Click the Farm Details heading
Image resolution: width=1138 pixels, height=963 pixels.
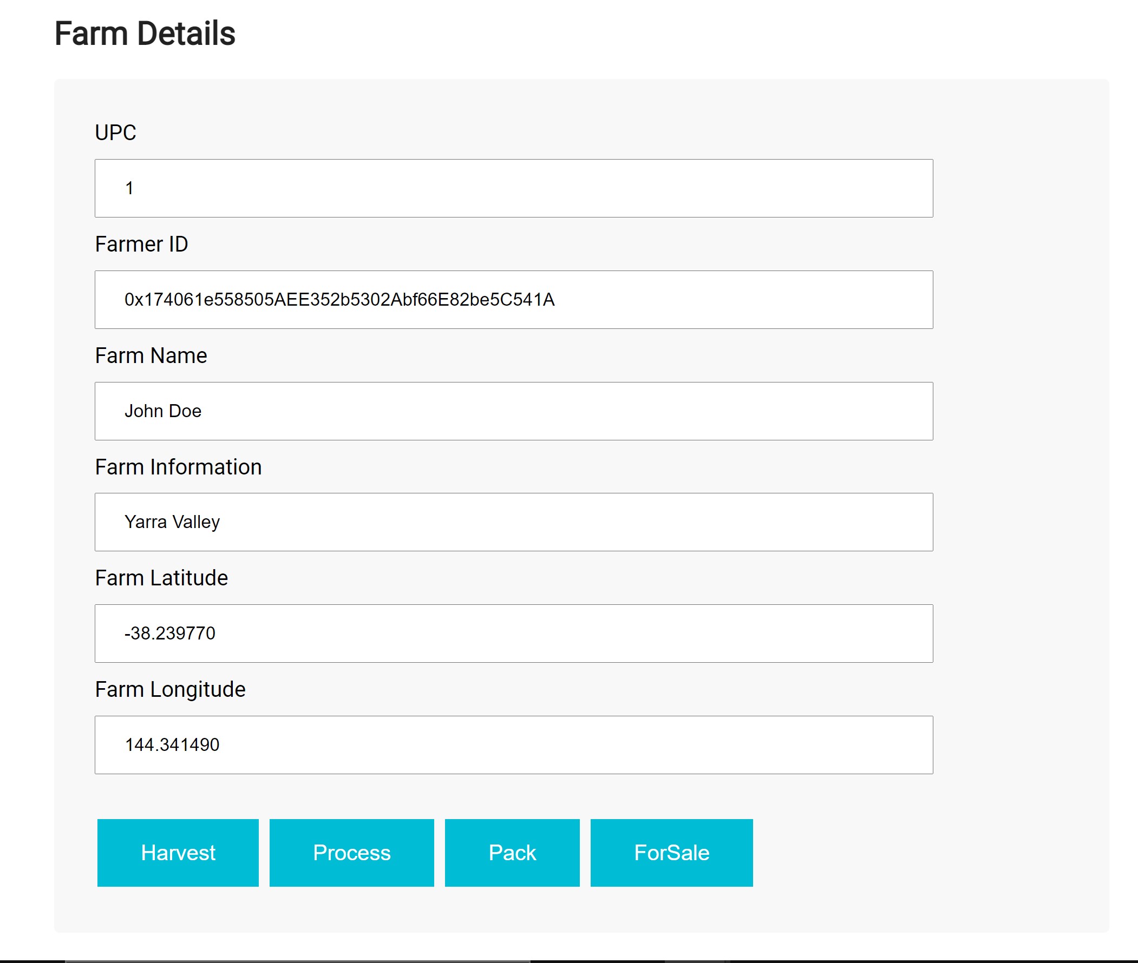pyautogui.click(x=145, y=34)
